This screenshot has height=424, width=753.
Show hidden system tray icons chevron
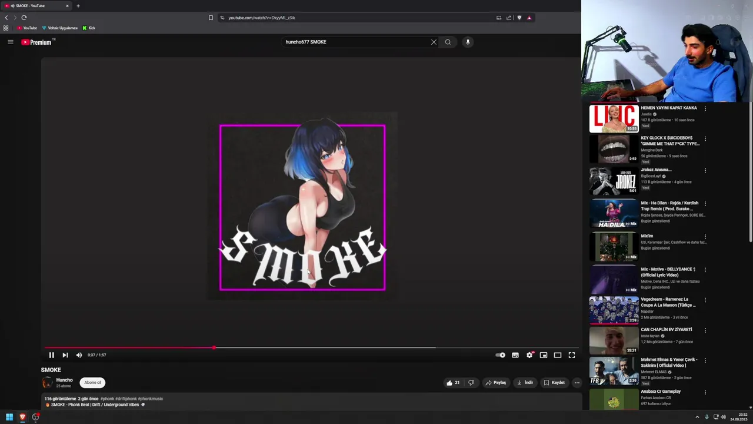[697, 417]
